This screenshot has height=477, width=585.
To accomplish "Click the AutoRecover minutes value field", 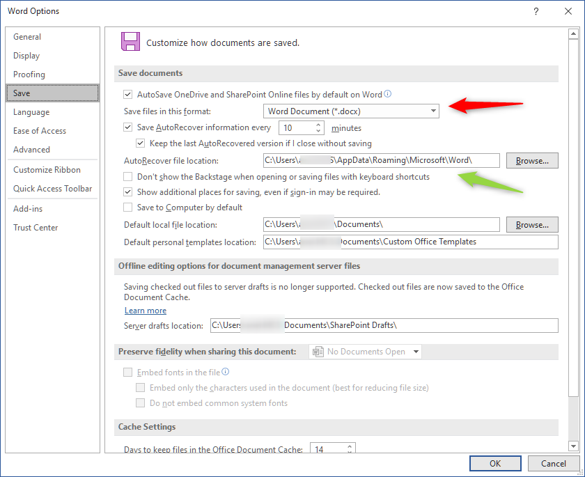I will [297, 128].
